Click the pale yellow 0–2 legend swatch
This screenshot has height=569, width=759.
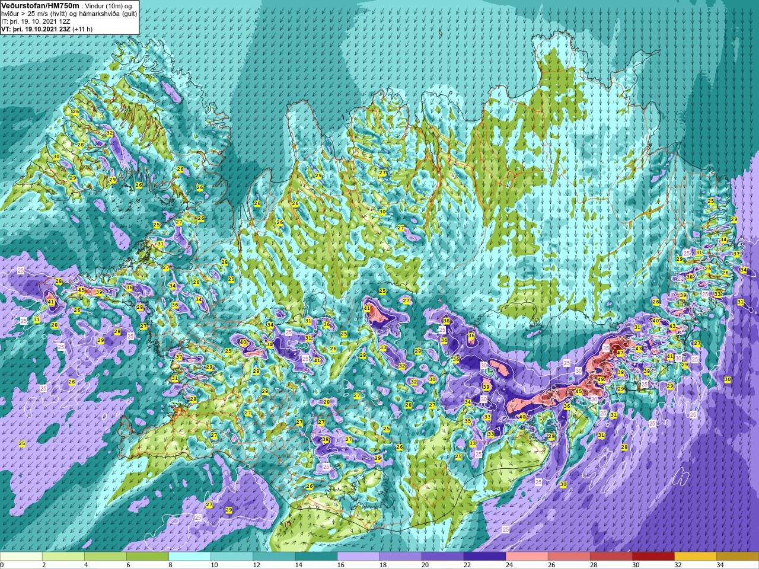tap(21, 557)
